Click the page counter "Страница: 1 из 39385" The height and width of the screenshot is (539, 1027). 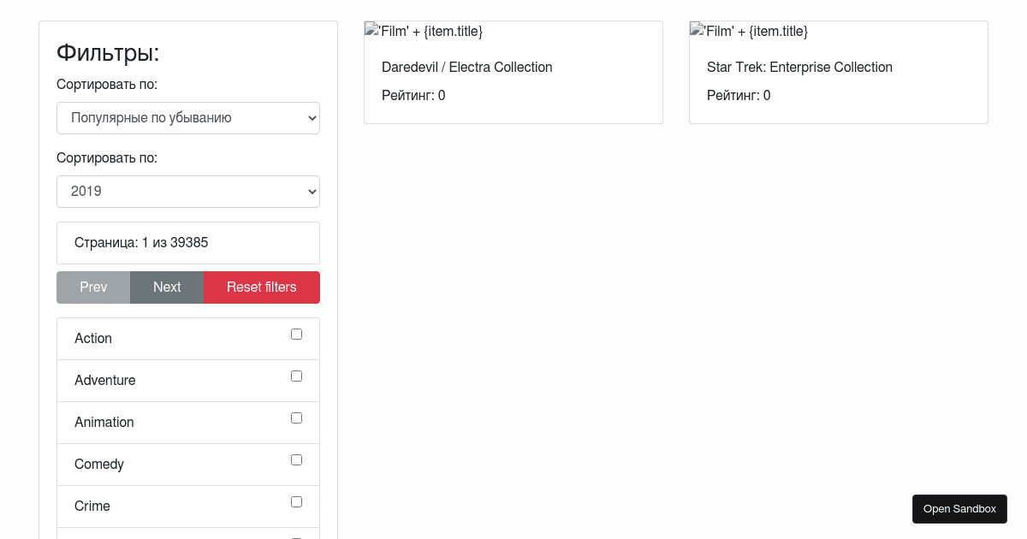[140, 242]
